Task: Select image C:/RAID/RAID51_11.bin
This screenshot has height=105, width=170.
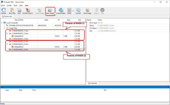Action: click(20, 31)
